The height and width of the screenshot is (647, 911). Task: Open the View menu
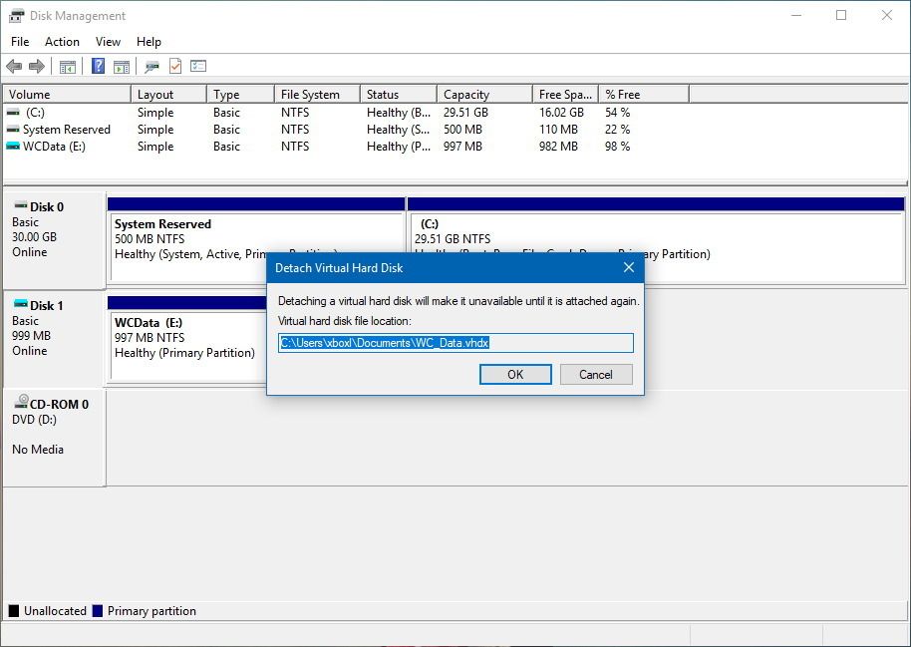(108, 42)
